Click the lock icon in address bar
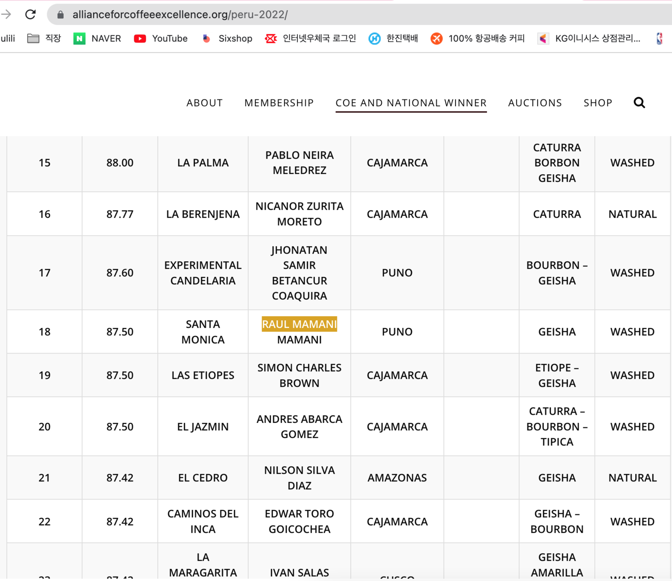 (60, 15)
